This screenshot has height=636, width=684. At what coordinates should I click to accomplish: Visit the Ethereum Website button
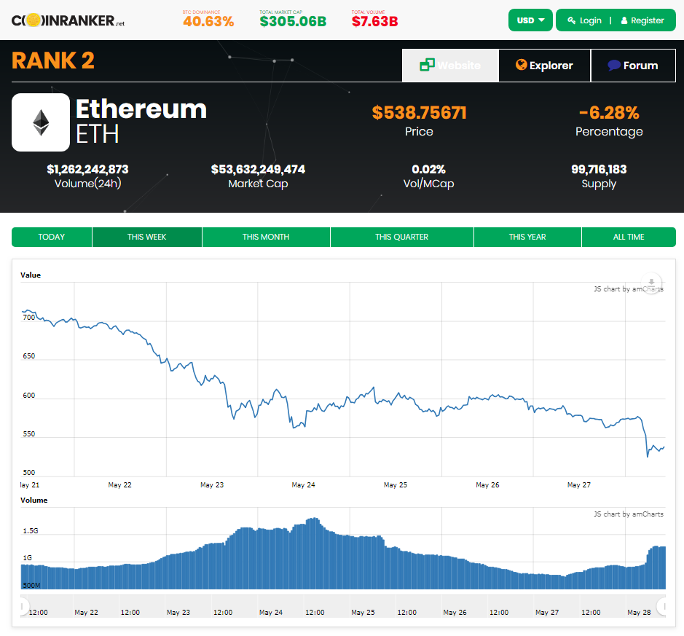point(450,66)
